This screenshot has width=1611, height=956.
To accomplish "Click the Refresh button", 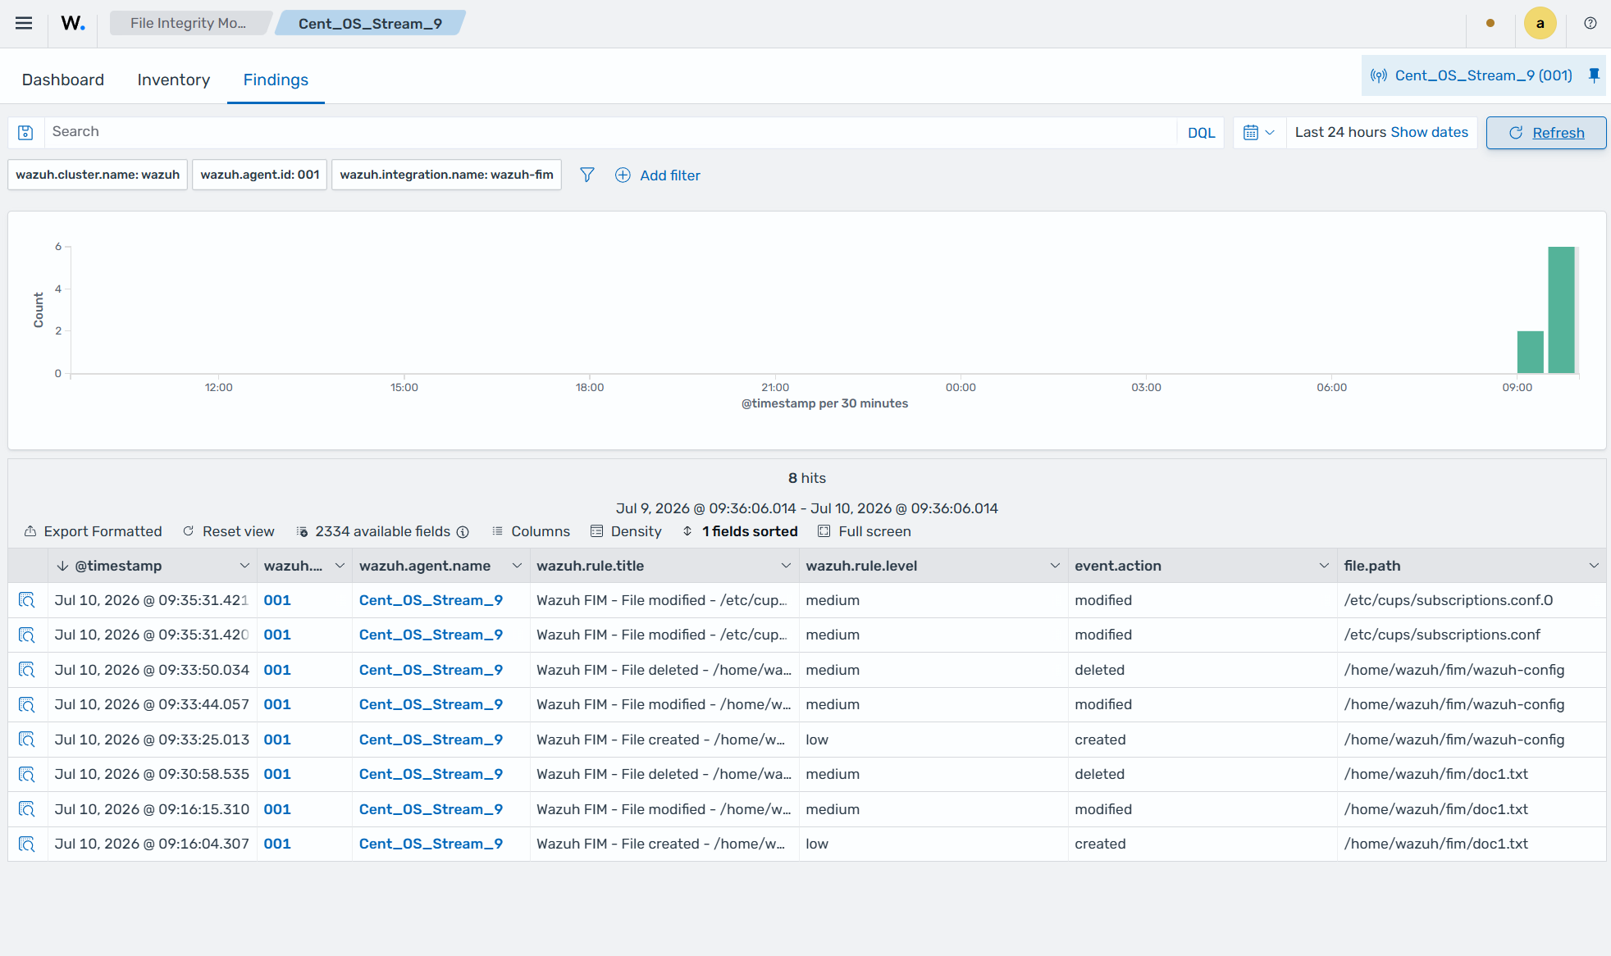I will tap(1546, 132).
